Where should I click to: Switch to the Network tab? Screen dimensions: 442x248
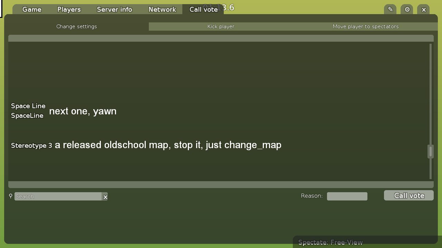pos(162,9)
